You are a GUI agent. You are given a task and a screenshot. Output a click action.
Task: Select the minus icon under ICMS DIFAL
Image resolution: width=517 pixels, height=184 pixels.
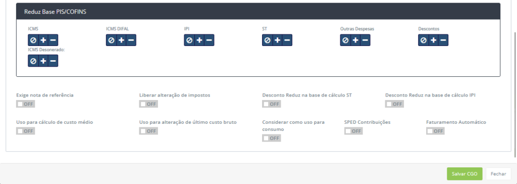click(x=131, y=40)
